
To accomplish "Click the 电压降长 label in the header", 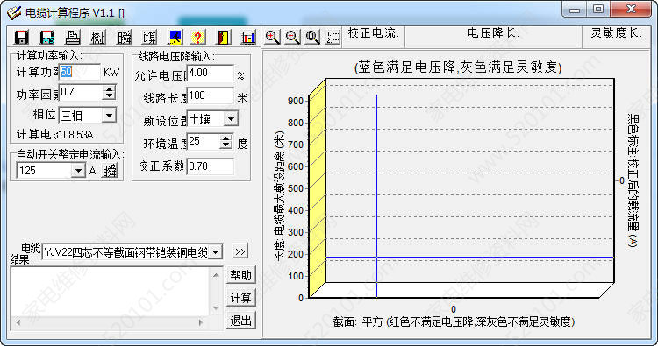I will pyautogui.click(x=493, y=33).
